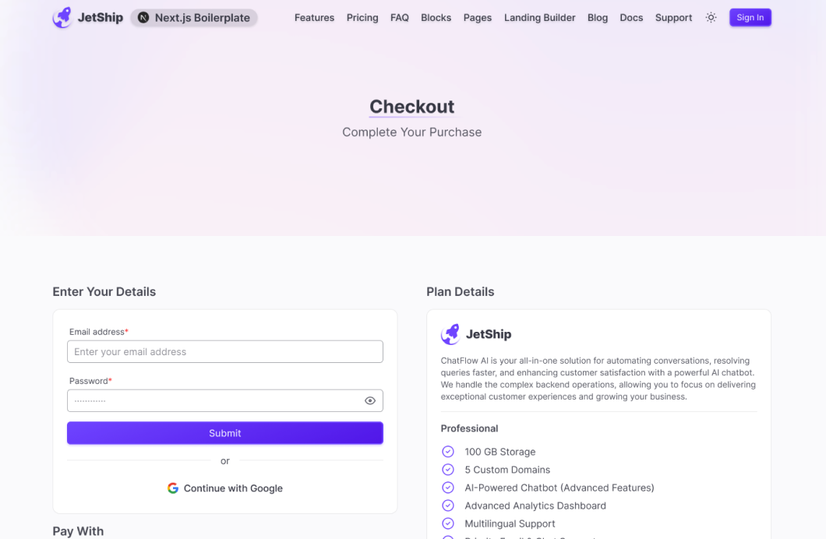This screenshot has height=539, width=826.
Task: Click the checkmark beside Multilingual Support
Action: (448, 523)
